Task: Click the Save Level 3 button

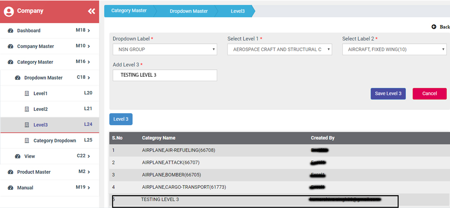Action: click(x=388, y=93)
